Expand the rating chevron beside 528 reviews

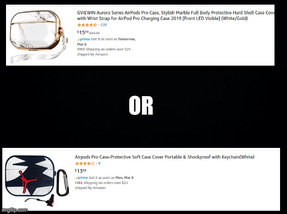[99, 25]
